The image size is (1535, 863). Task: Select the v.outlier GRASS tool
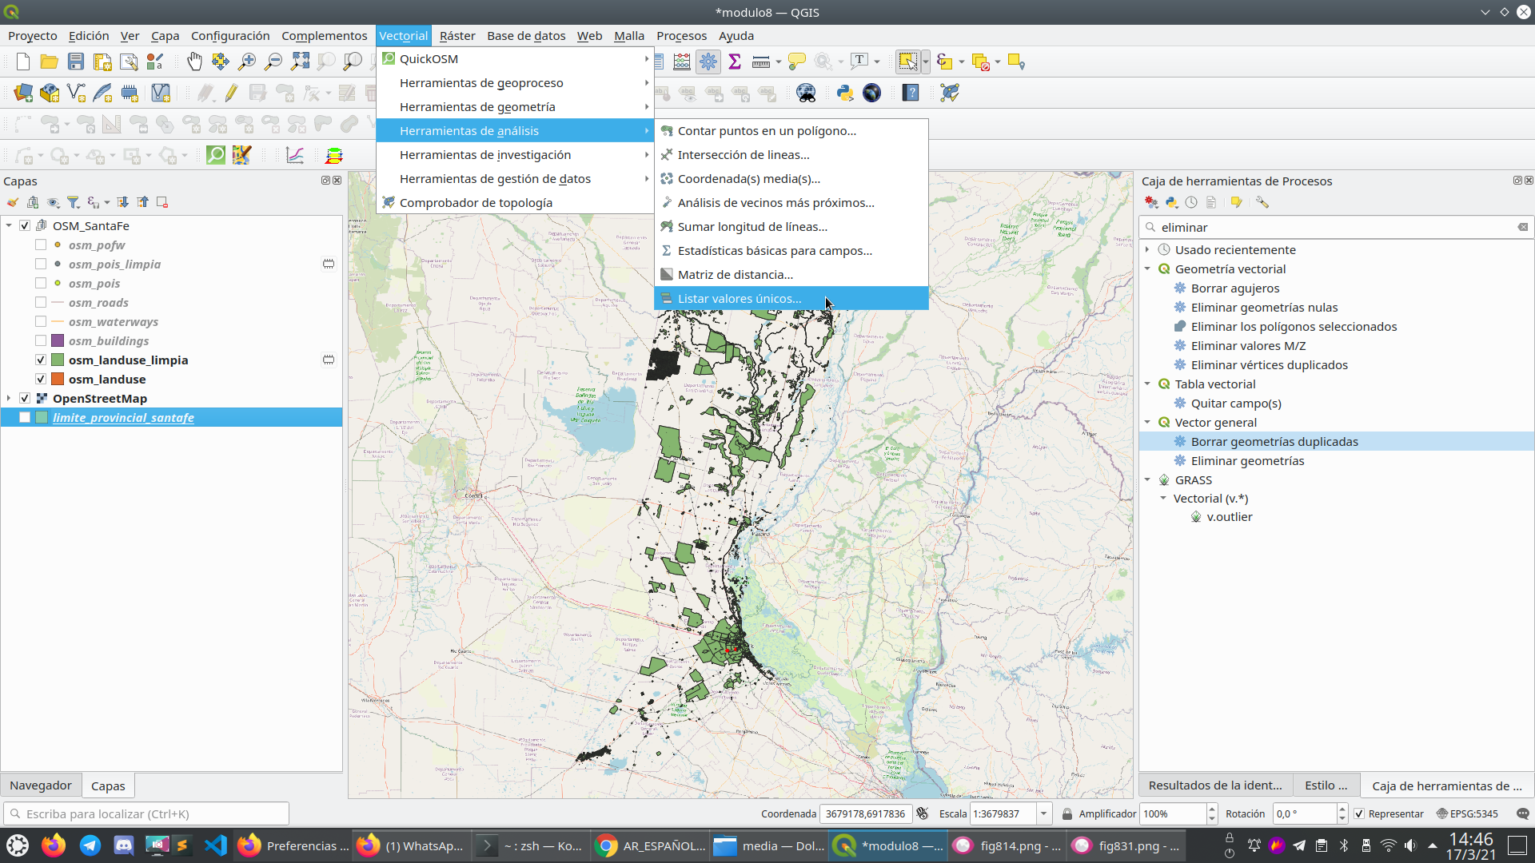pyautogui.click(x=1230, y=516)
